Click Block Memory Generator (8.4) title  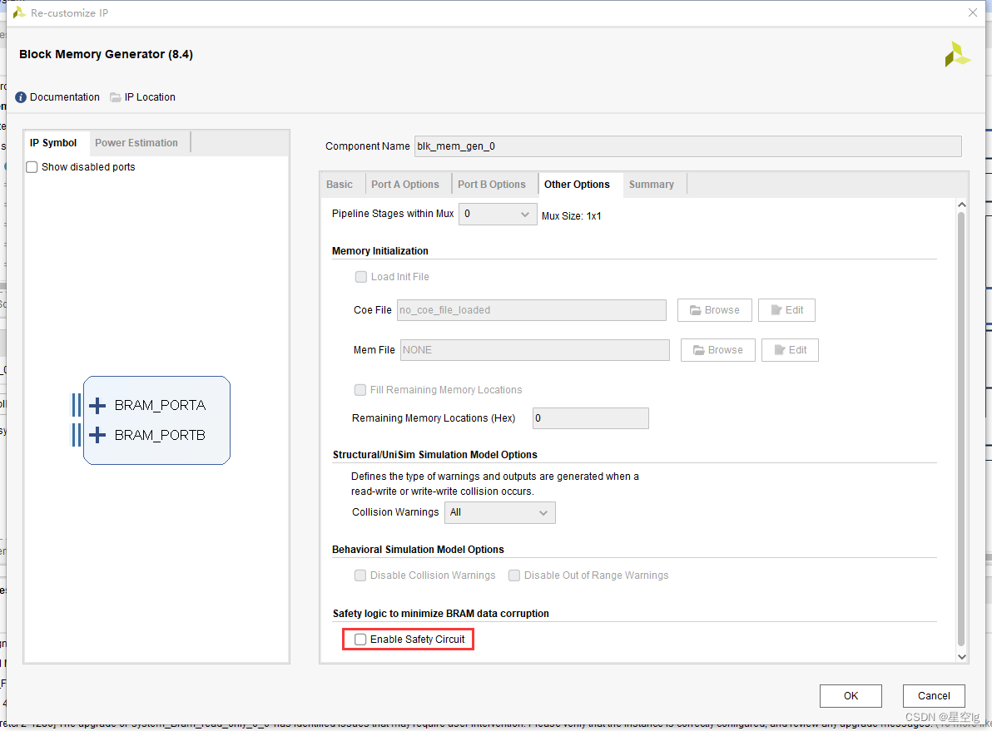107,54
